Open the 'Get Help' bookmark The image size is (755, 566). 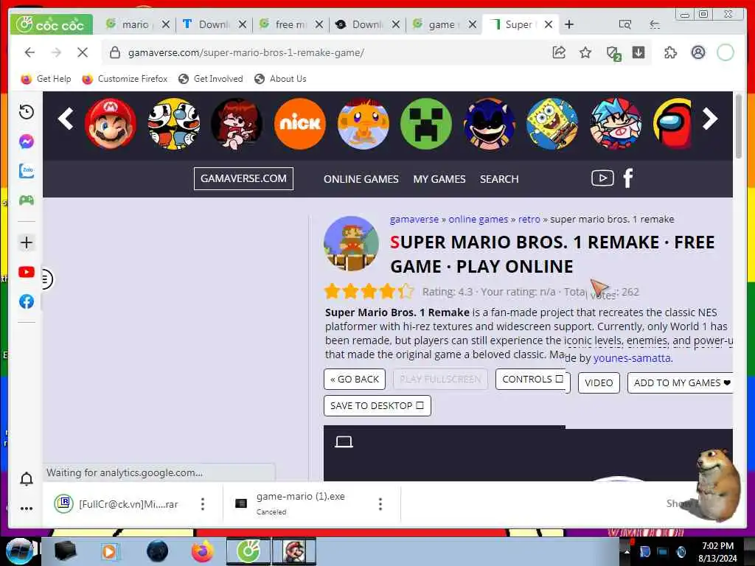[46, 78]
